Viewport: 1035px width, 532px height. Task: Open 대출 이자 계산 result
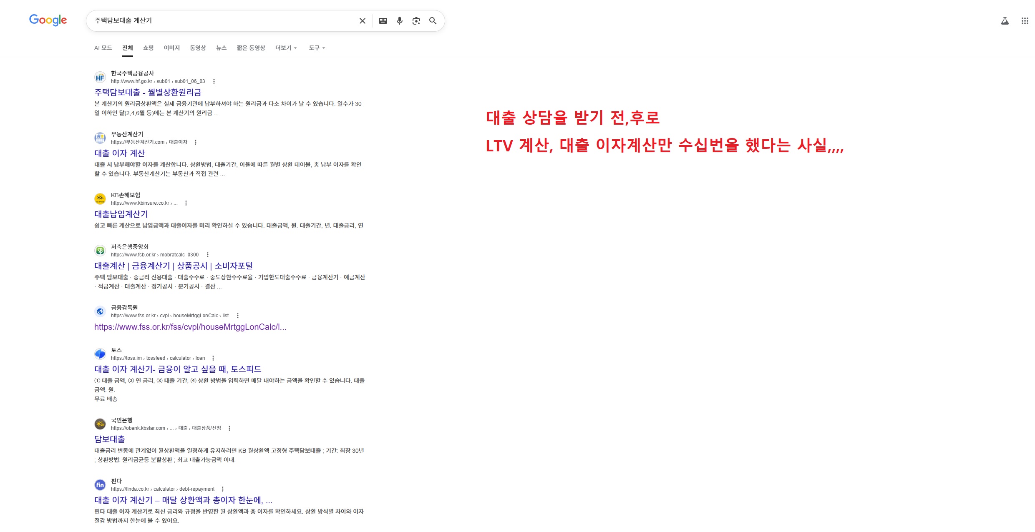click(120, 153)
